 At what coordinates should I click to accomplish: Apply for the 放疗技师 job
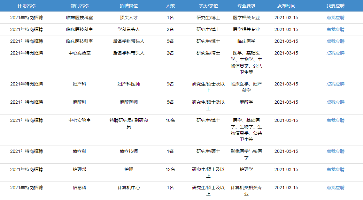point(335,151)
